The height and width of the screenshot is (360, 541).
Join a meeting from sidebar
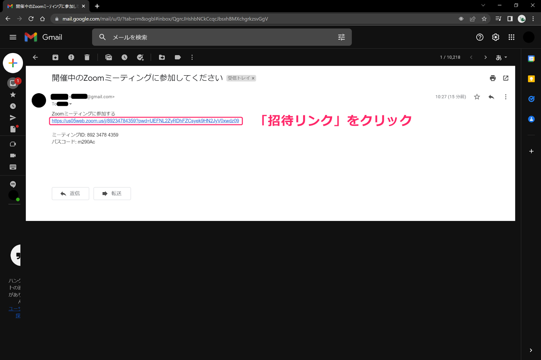pyautogui.click(x=13, y=156)
